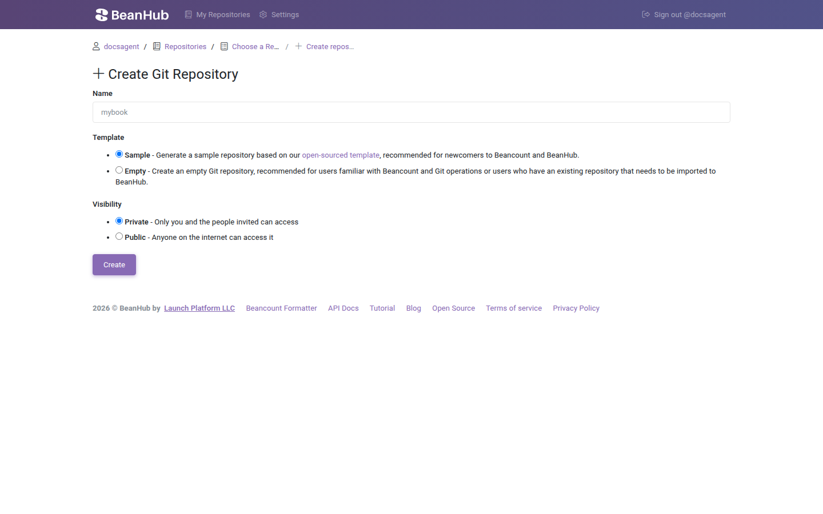Click the bold Private label text

point(137,222)
